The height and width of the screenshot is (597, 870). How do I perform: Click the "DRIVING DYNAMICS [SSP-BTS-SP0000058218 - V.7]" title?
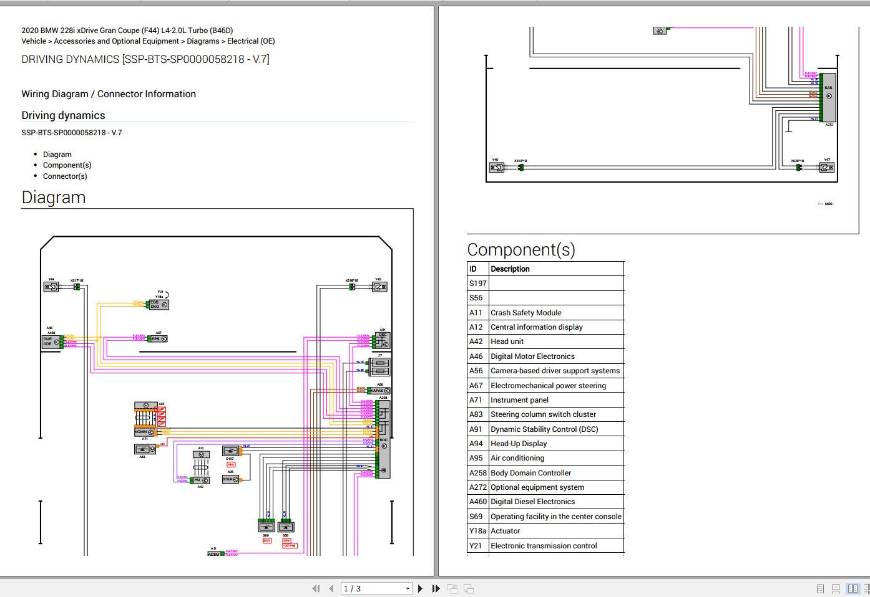(x=145, y=59)
